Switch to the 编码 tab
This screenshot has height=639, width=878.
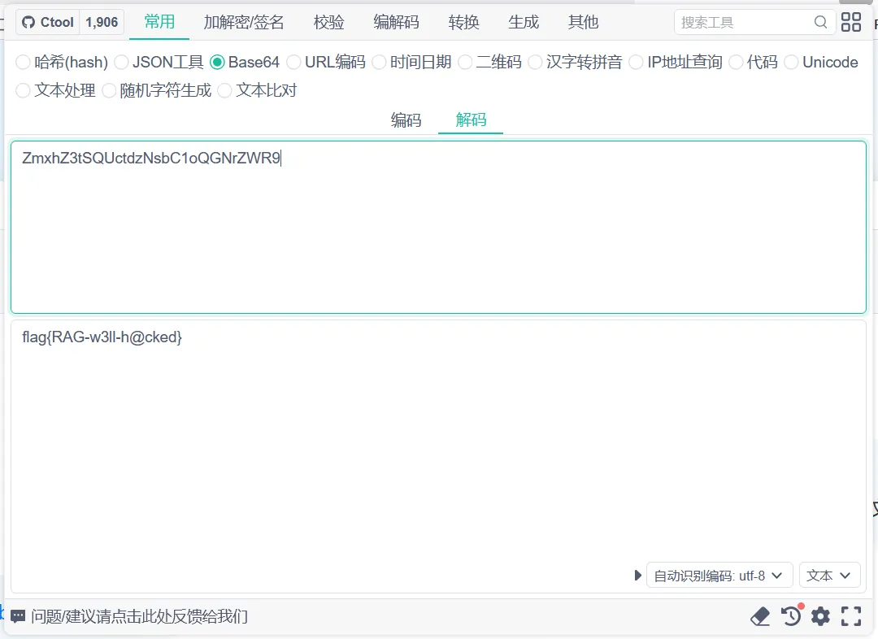(x=406, y=120)
